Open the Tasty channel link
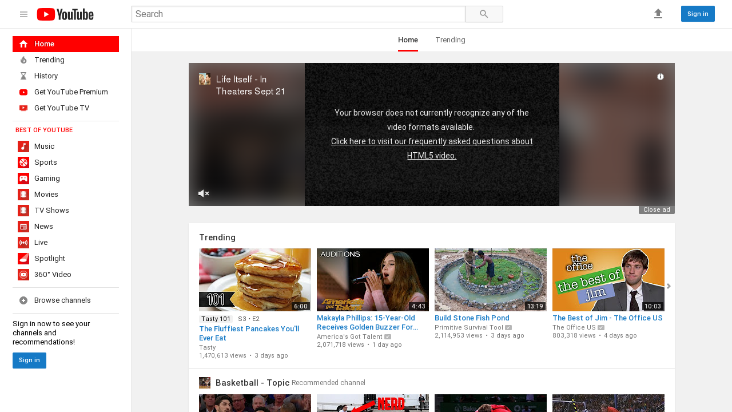The height and width of the screenshot is (412, 732). pos(208,347)
